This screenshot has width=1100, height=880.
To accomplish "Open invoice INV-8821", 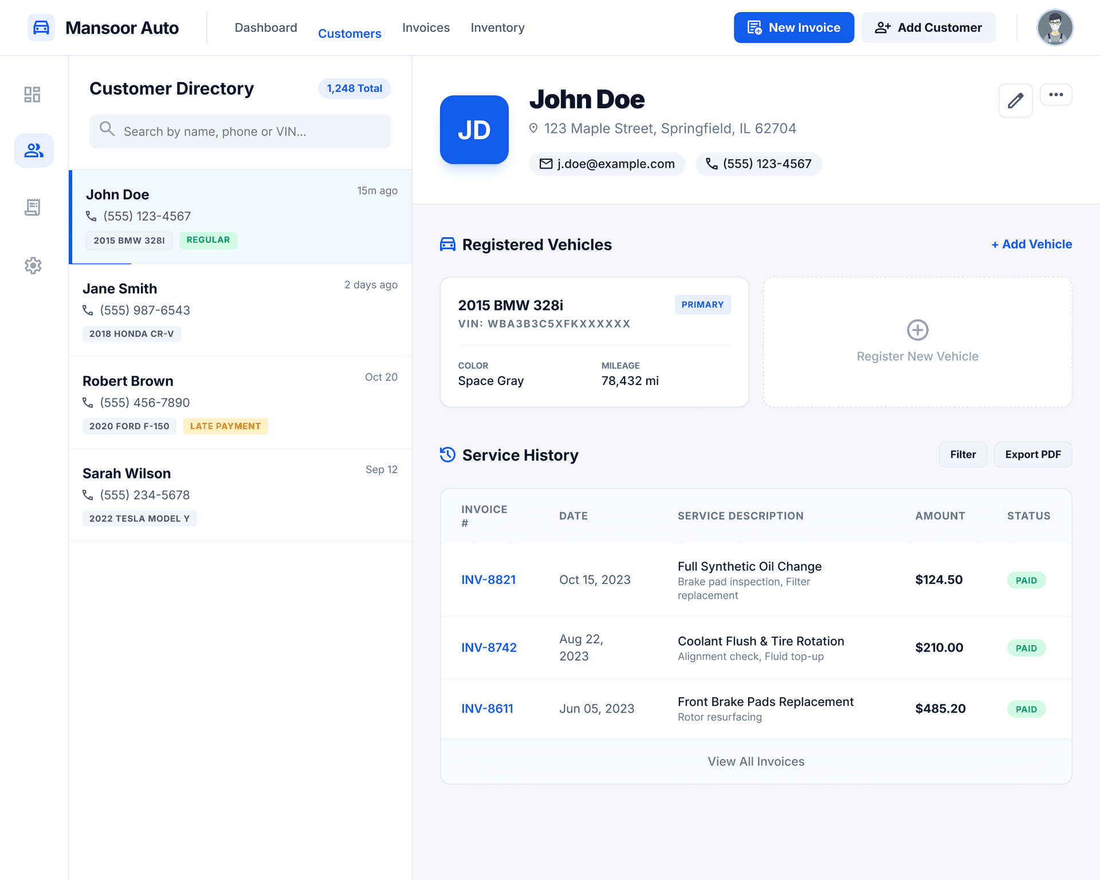I will (x=488, y=579).
